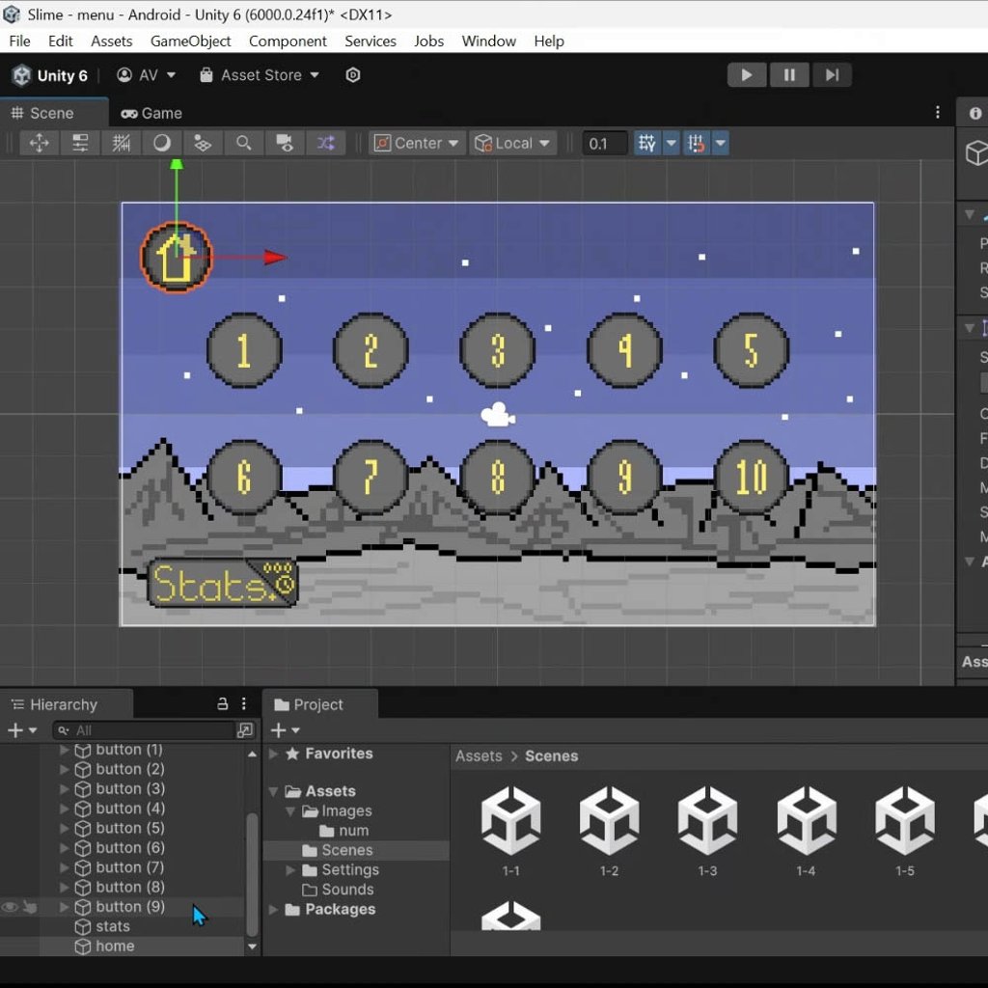The width and height of the screenshot is (988, 988).
Task: Click the magnifier search icon in Scene toolbar
Action: pyautogui.click(x=244, y=143)
